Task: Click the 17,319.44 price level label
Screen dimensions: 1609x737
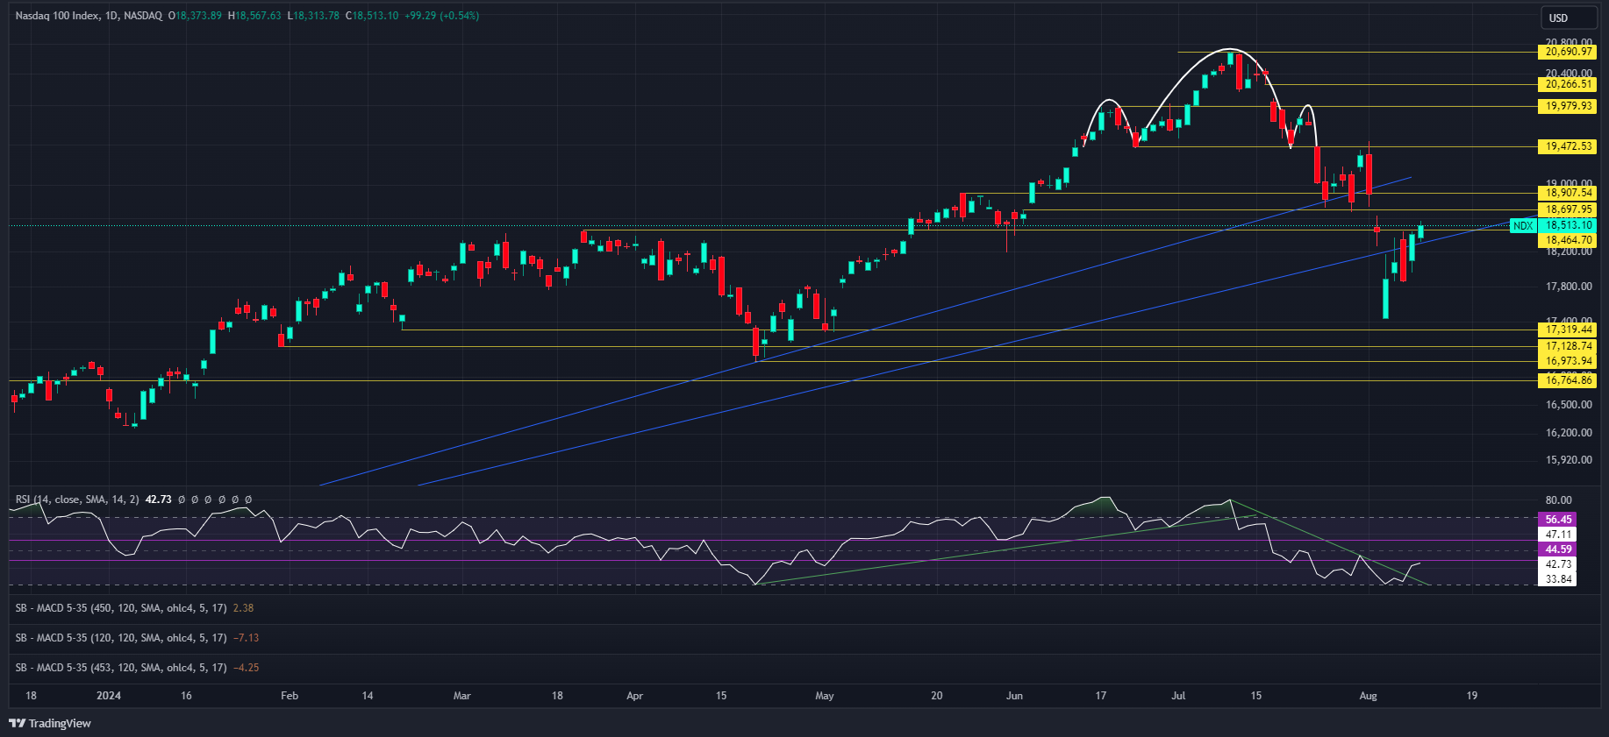Action: click(1569, 330)
